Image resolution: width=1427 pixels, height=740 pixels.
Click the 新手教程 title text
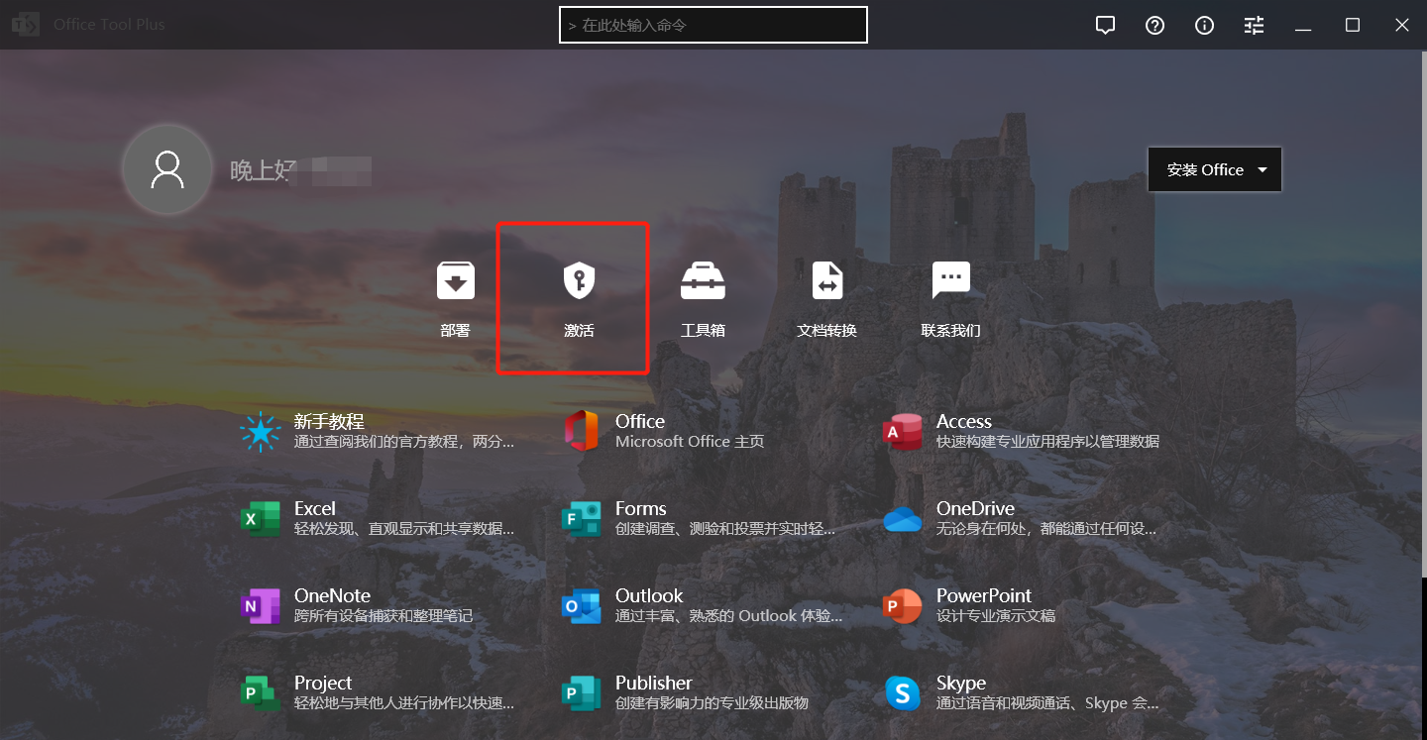(329, 421)
